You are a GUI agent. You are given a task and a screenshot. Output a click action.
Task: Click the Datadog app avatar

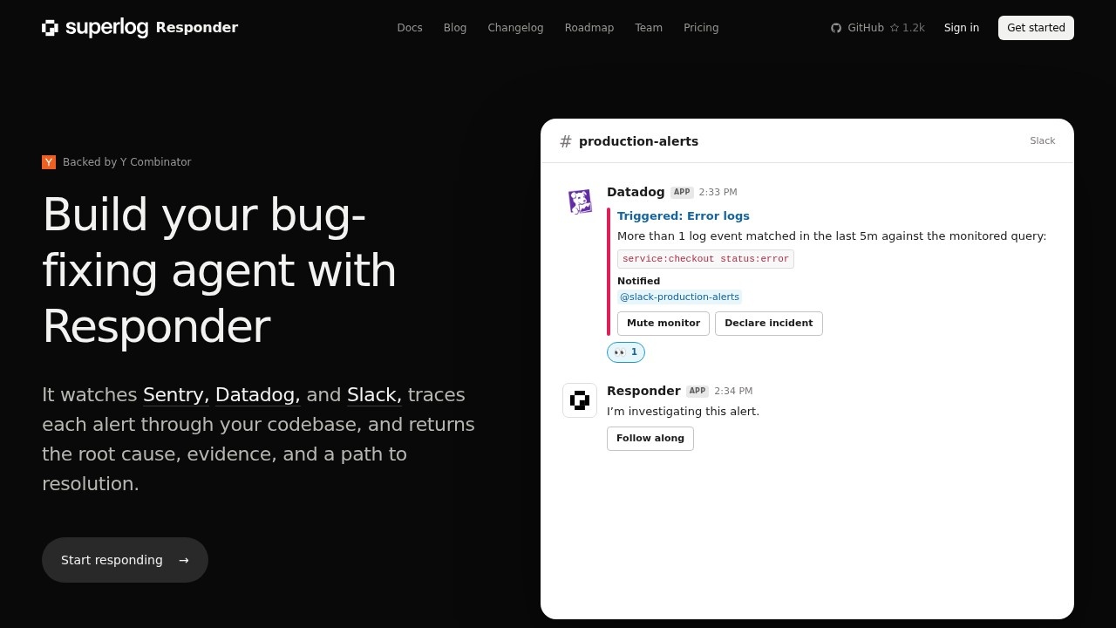[580, 201]
